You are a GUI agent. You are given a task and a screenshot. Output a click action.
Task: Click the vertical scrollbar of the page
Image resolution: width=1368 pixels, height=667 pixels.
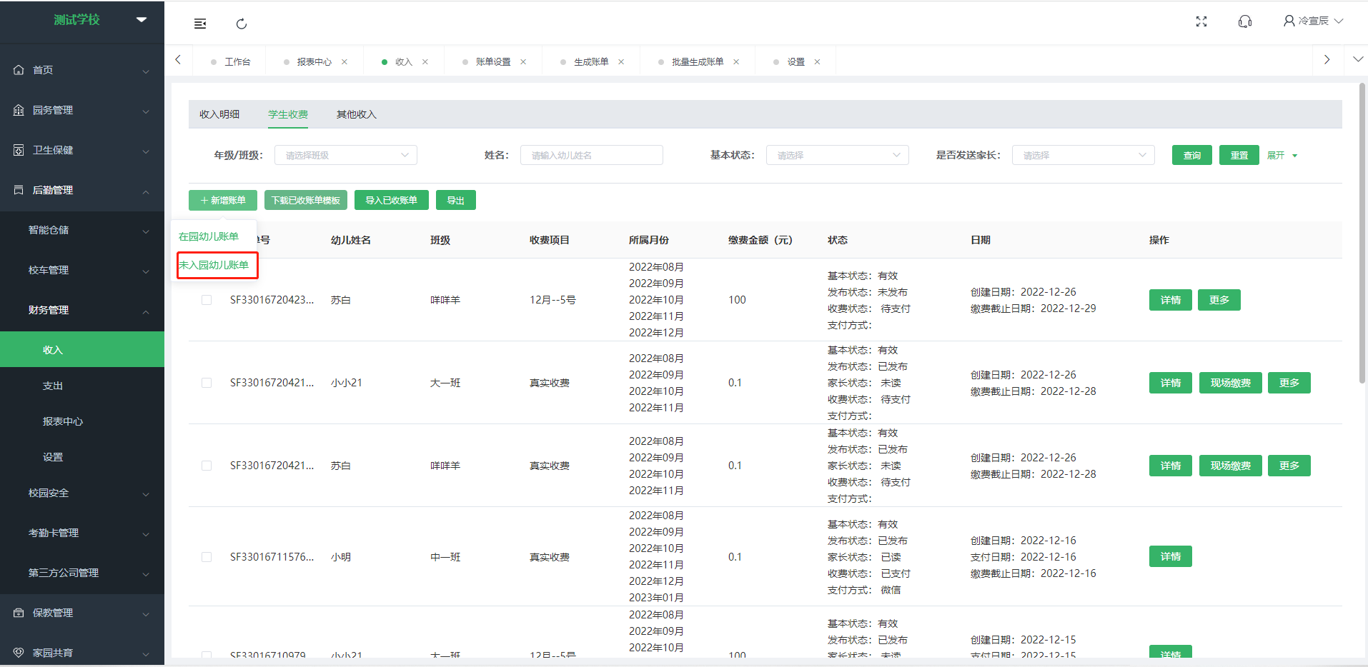(1362, 234)
